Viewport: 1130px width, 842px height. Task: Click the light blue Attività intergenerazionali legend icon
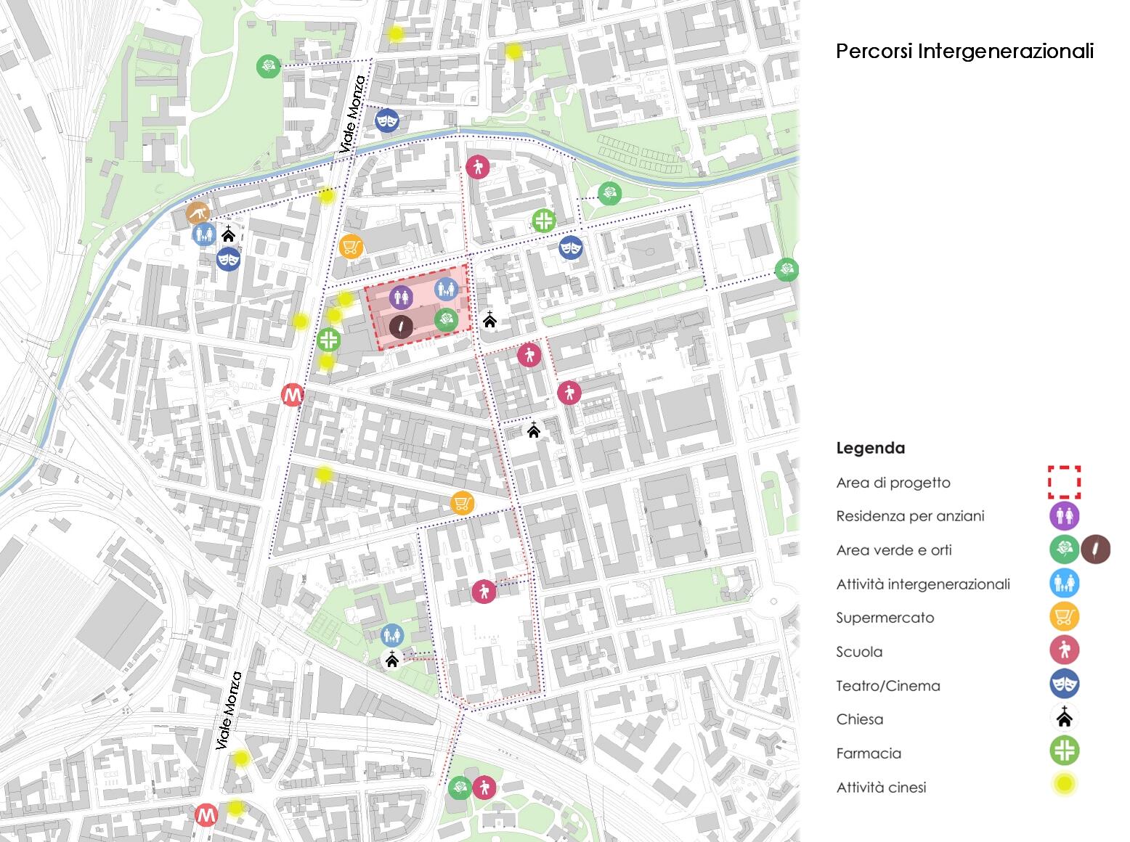pos(1064,584)
